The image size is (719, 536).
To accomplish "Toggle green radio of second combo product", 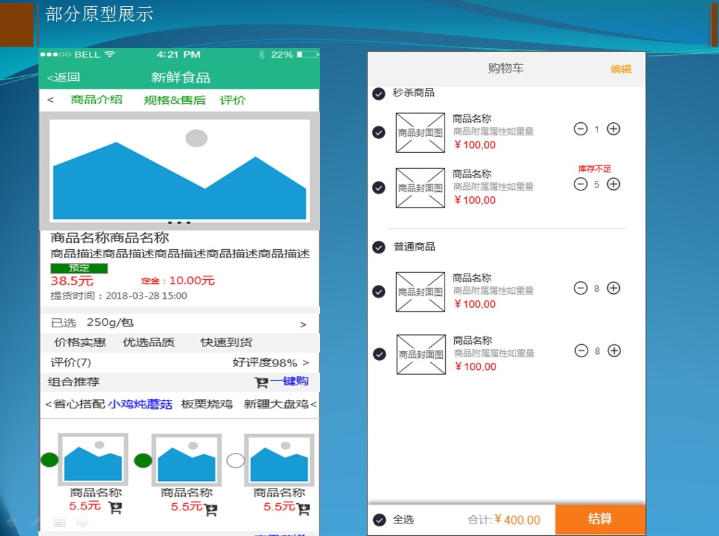I will click(143, 461).
